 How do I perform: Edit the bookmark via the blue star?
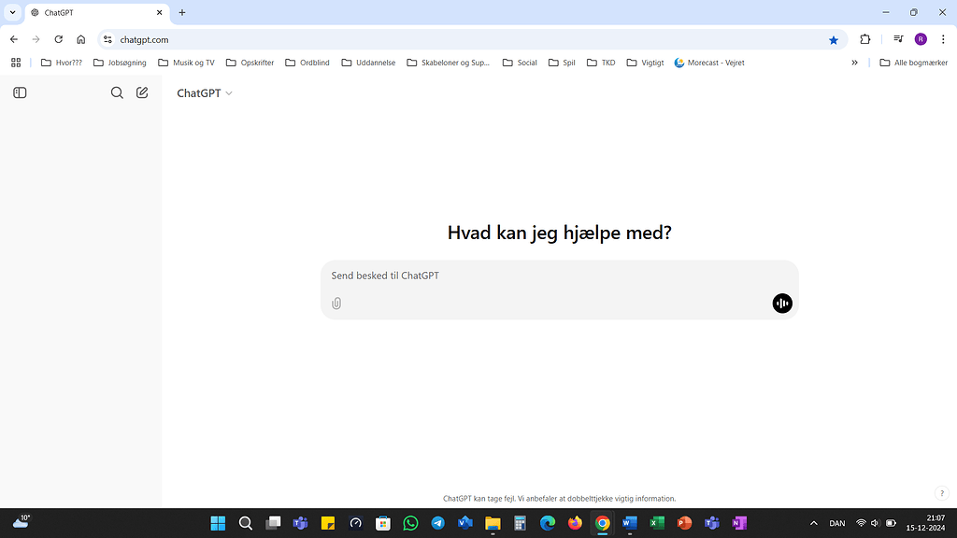pyautogui.click(x=833, y=39)
